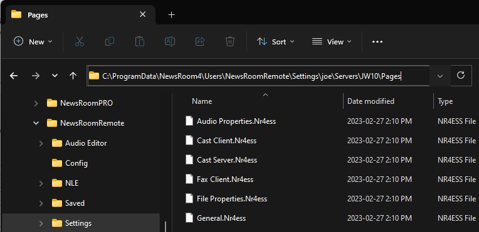Screen dimensions: 479x232
Task: Select file Cast Client.Nr4ess
Action: pyautogui.click(x=227, y=141)
